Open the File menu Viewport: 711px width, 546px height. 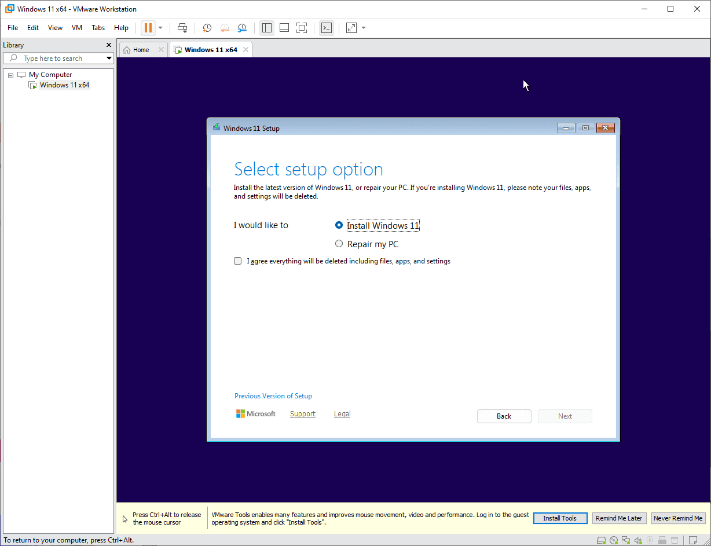pos(13,28)
